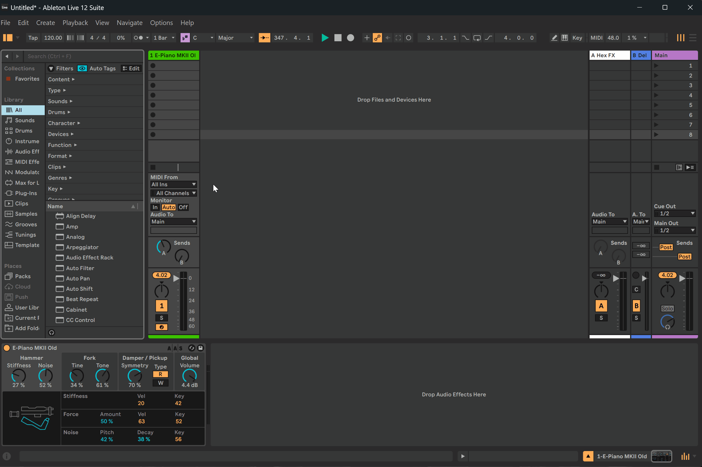Open MIDI From All Ins dropdown
The image size is (702, 467).
pos(174,184)
